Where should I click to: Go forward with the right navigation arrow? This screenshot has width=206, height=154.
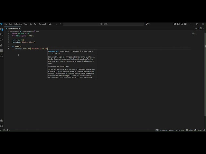coord(60,24)
